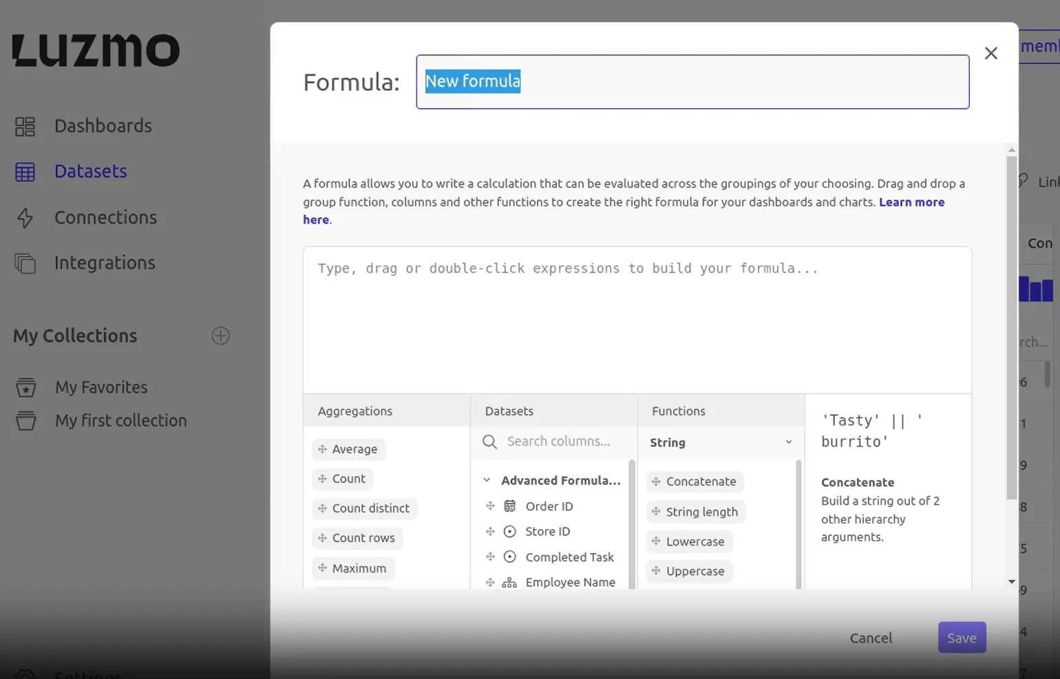Click the drag handle on Concatenate chip
The width and height of the screenshot is (1060, 679).
(x=656, y=482)
